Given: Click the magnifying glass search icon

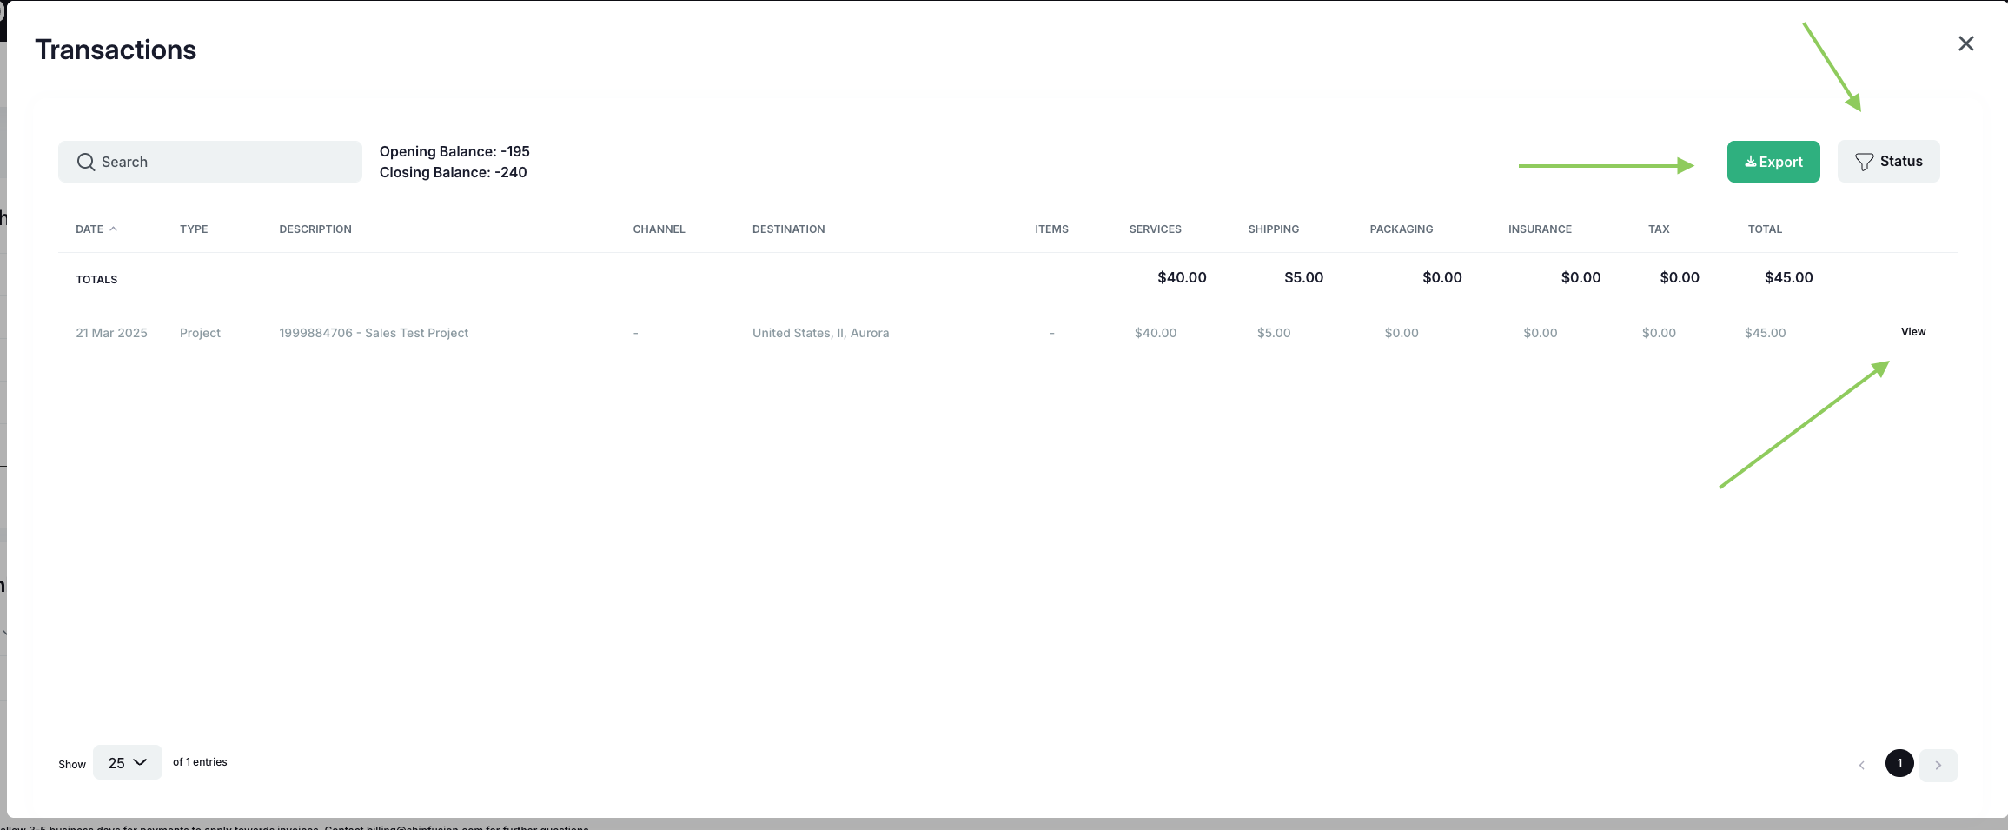Looking at the screenshot, I should pos(85,162).
